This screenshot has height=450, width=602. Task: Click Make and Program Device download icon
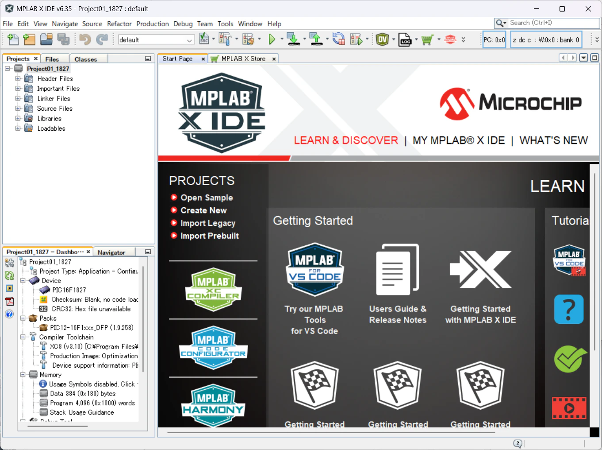(x=293, y=39)
